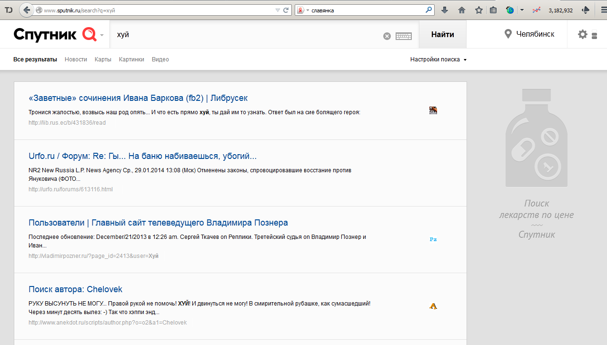607x345 pixels.
Task: Open Urfo.ru Форум result link
Action: 143,156
